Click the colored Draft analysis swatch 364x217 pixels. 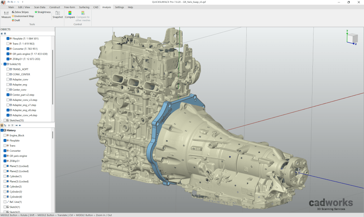[x=12, y=20]
